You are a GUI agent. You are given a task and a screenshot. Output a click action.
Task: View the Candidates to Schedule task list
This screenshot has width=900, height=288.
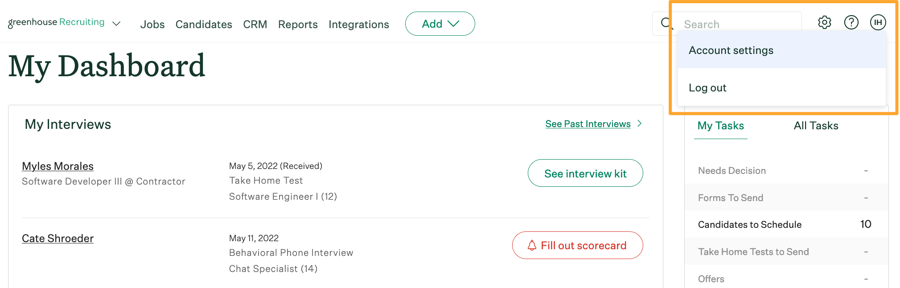point(749,224)
